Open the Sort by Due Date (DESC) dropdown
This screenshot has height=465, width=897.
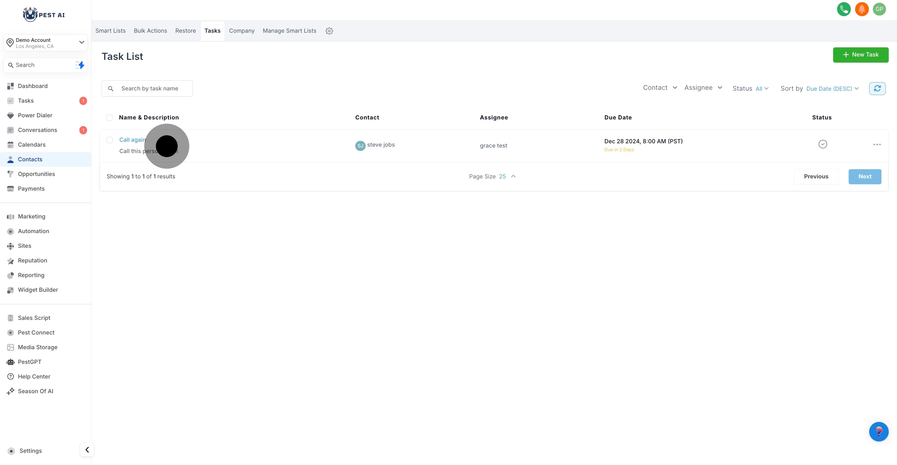(x=832, y=89)
